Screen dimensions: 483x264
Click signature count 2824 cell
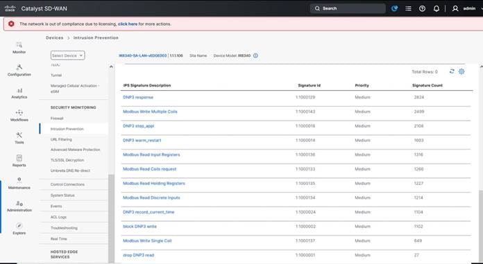pos(419,97)
